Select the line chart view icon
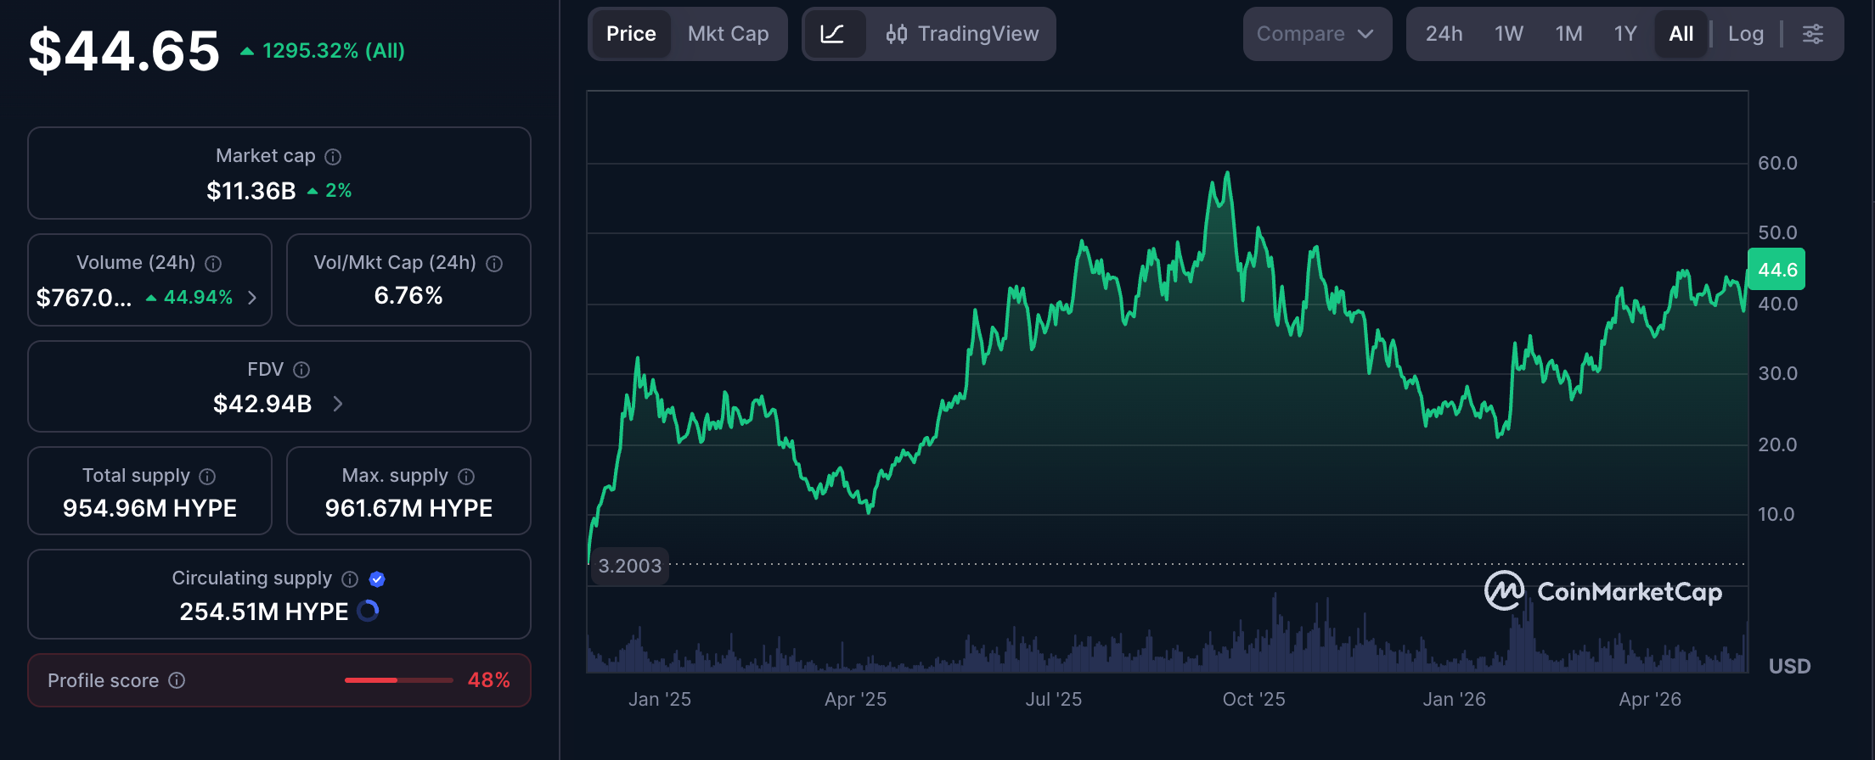Screen dimensions: 1875x760 [x=832, y=34]
